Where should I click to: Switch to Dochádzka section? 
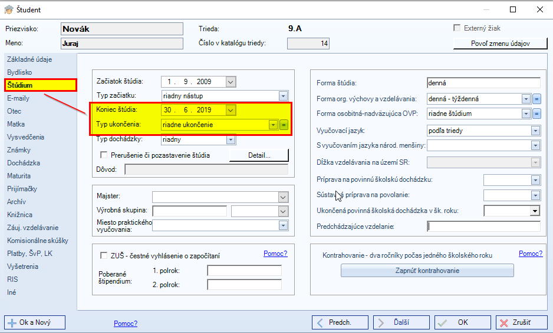24,163
